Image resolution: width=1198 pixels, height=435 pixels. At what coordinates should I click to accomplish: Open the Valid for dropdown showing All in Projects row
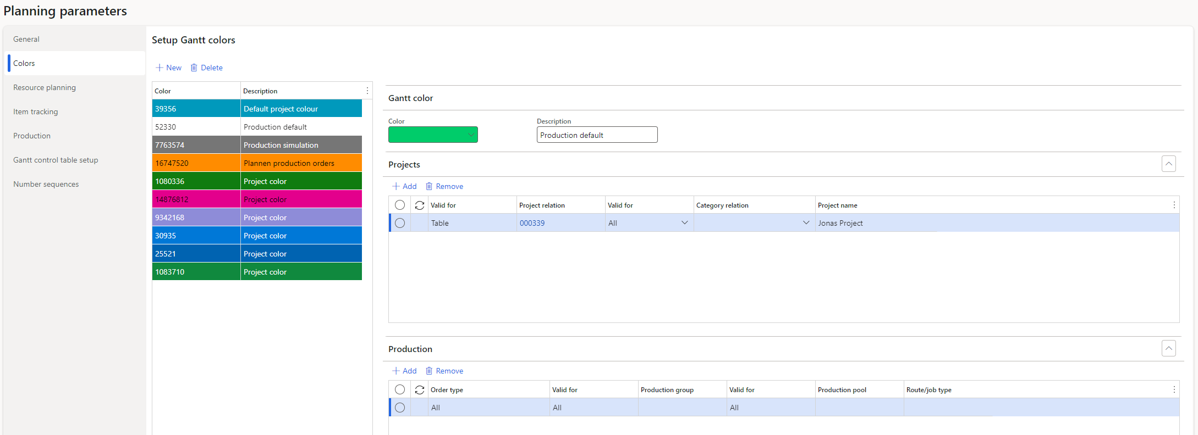point(684,223)
